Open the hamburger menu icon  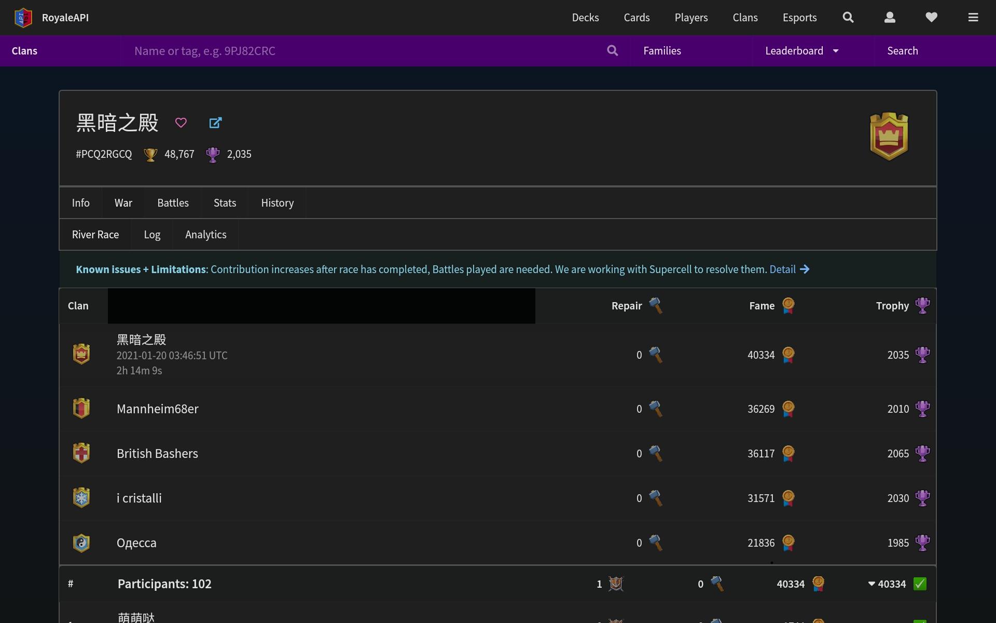coord(973,18)
